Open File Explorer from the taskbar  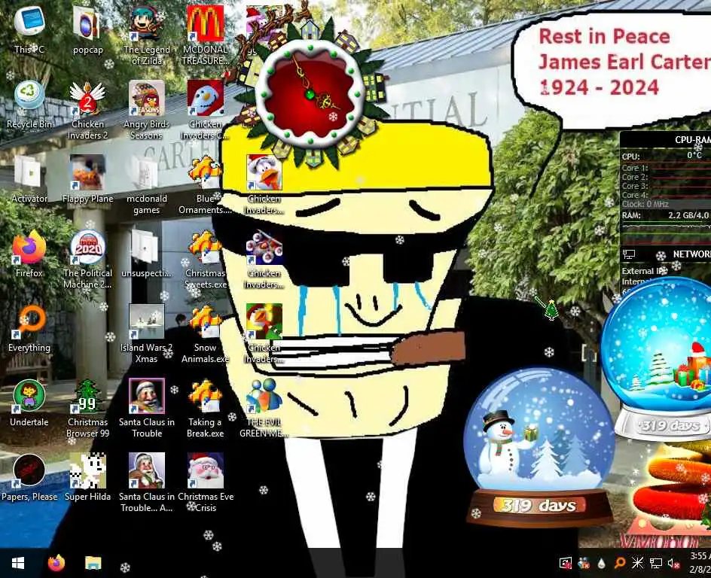pyautogui.click(x=93, y=563)
